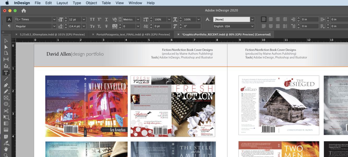The height and width of the screenshot is (157, 348).
Task: Click the baseline shift 0 pt field
Action: coord(162,26)
